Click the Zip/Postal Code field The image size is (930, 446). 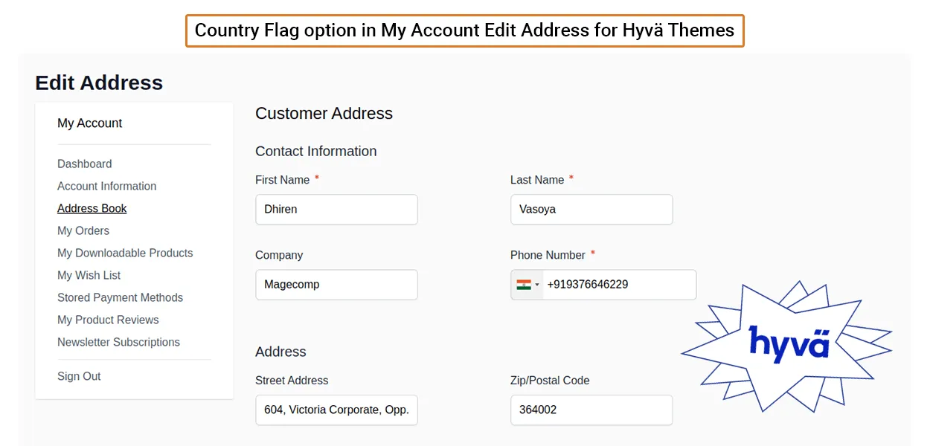point(591,410)
